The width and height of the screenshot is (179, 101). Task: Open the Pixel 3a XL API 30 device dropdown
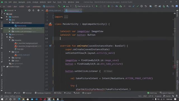[84, 6]
